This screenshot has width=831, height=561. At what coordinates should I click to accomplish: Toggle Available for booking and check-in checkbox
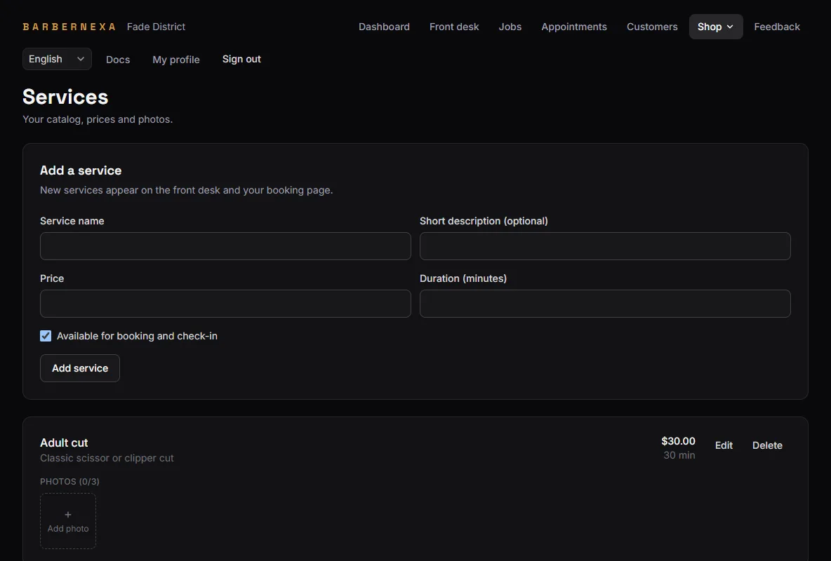46,336
